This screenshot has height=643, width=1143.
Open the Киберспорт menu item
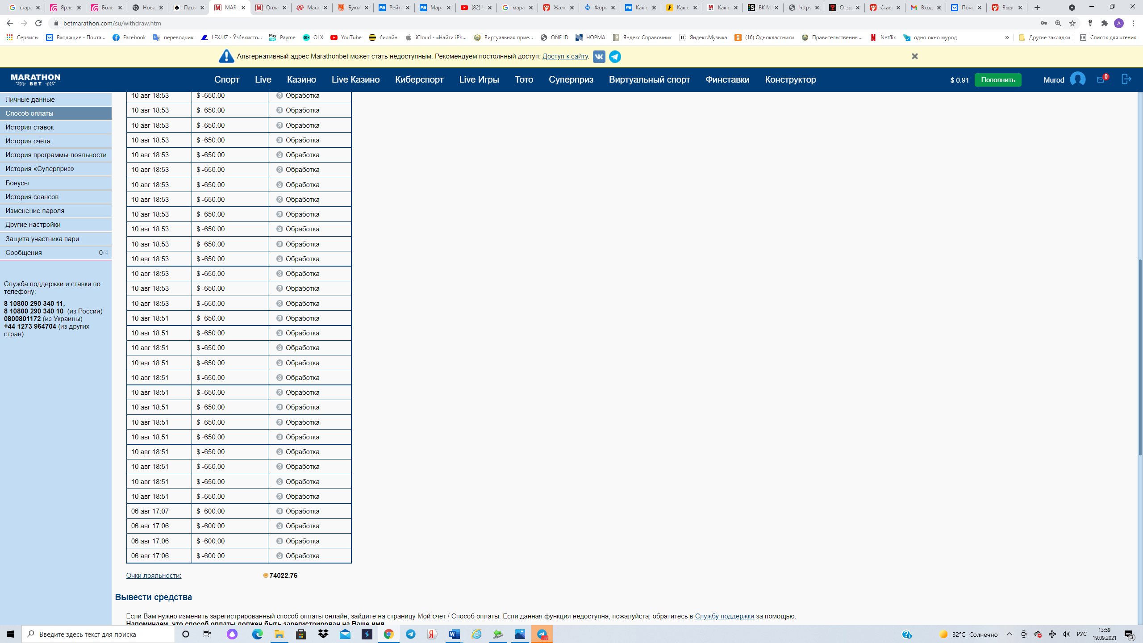(419, 79)
